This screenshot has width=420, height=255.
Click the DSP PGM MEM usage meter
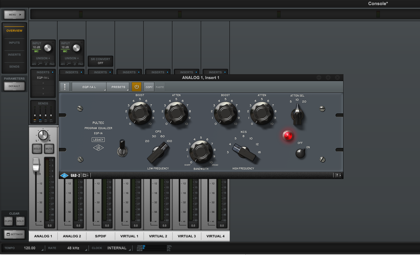point(155,248)
